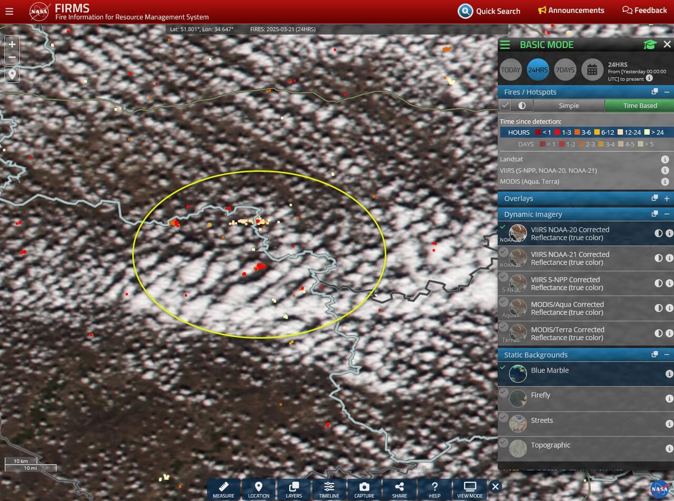
Task: Adjust opacity of VIIRS NOAA-20 layer
Action: click(x=658, y=233)
